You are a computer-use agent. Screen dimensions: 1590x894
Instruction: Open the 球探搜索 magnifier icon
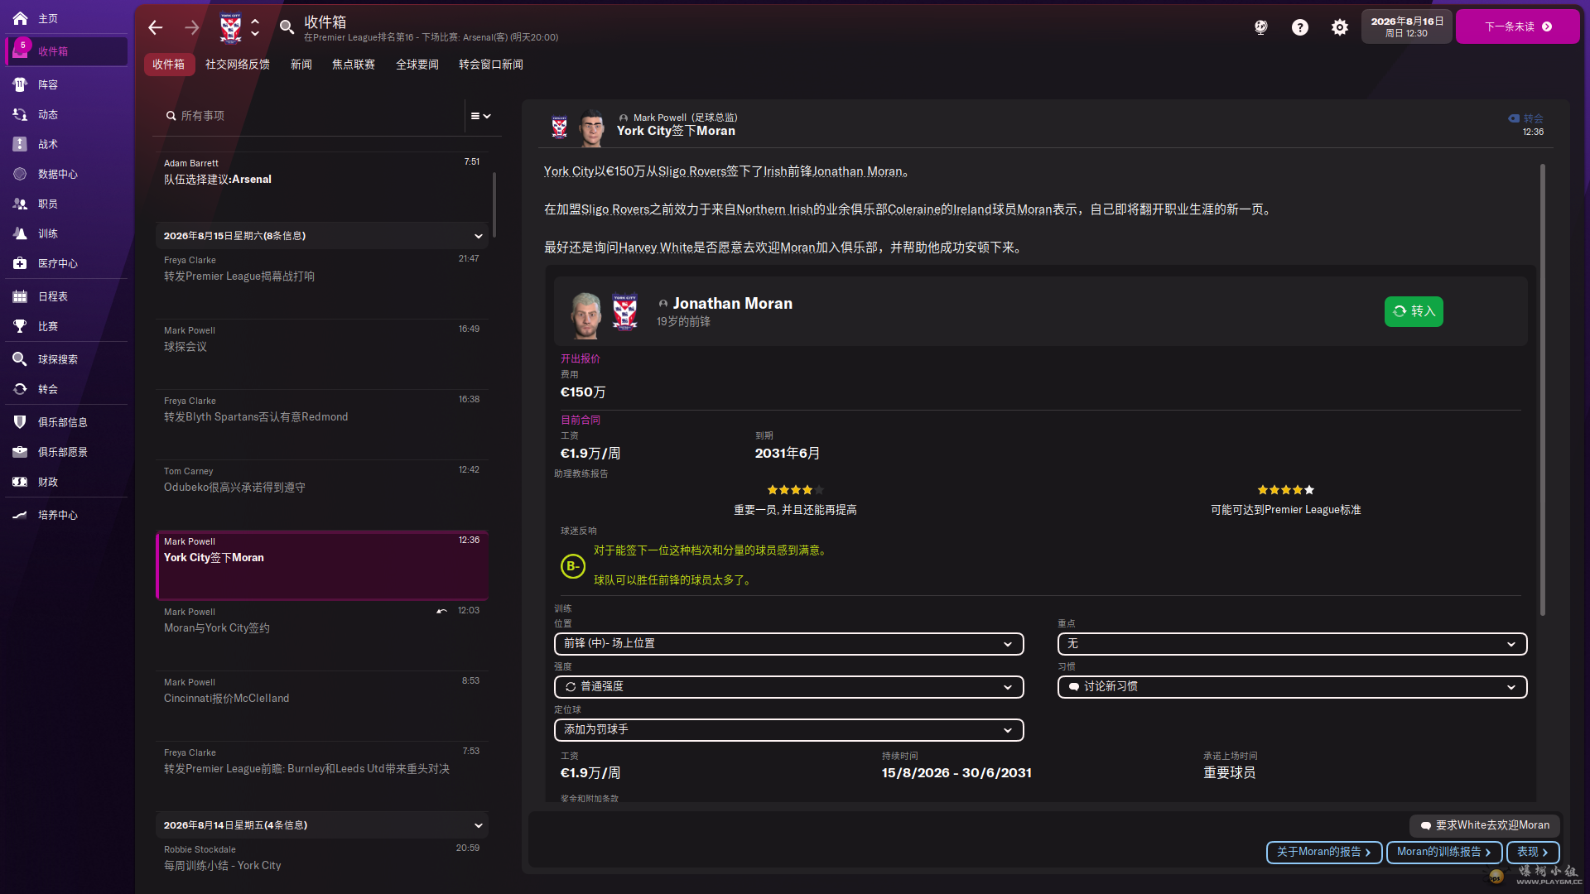coord(20,359)
